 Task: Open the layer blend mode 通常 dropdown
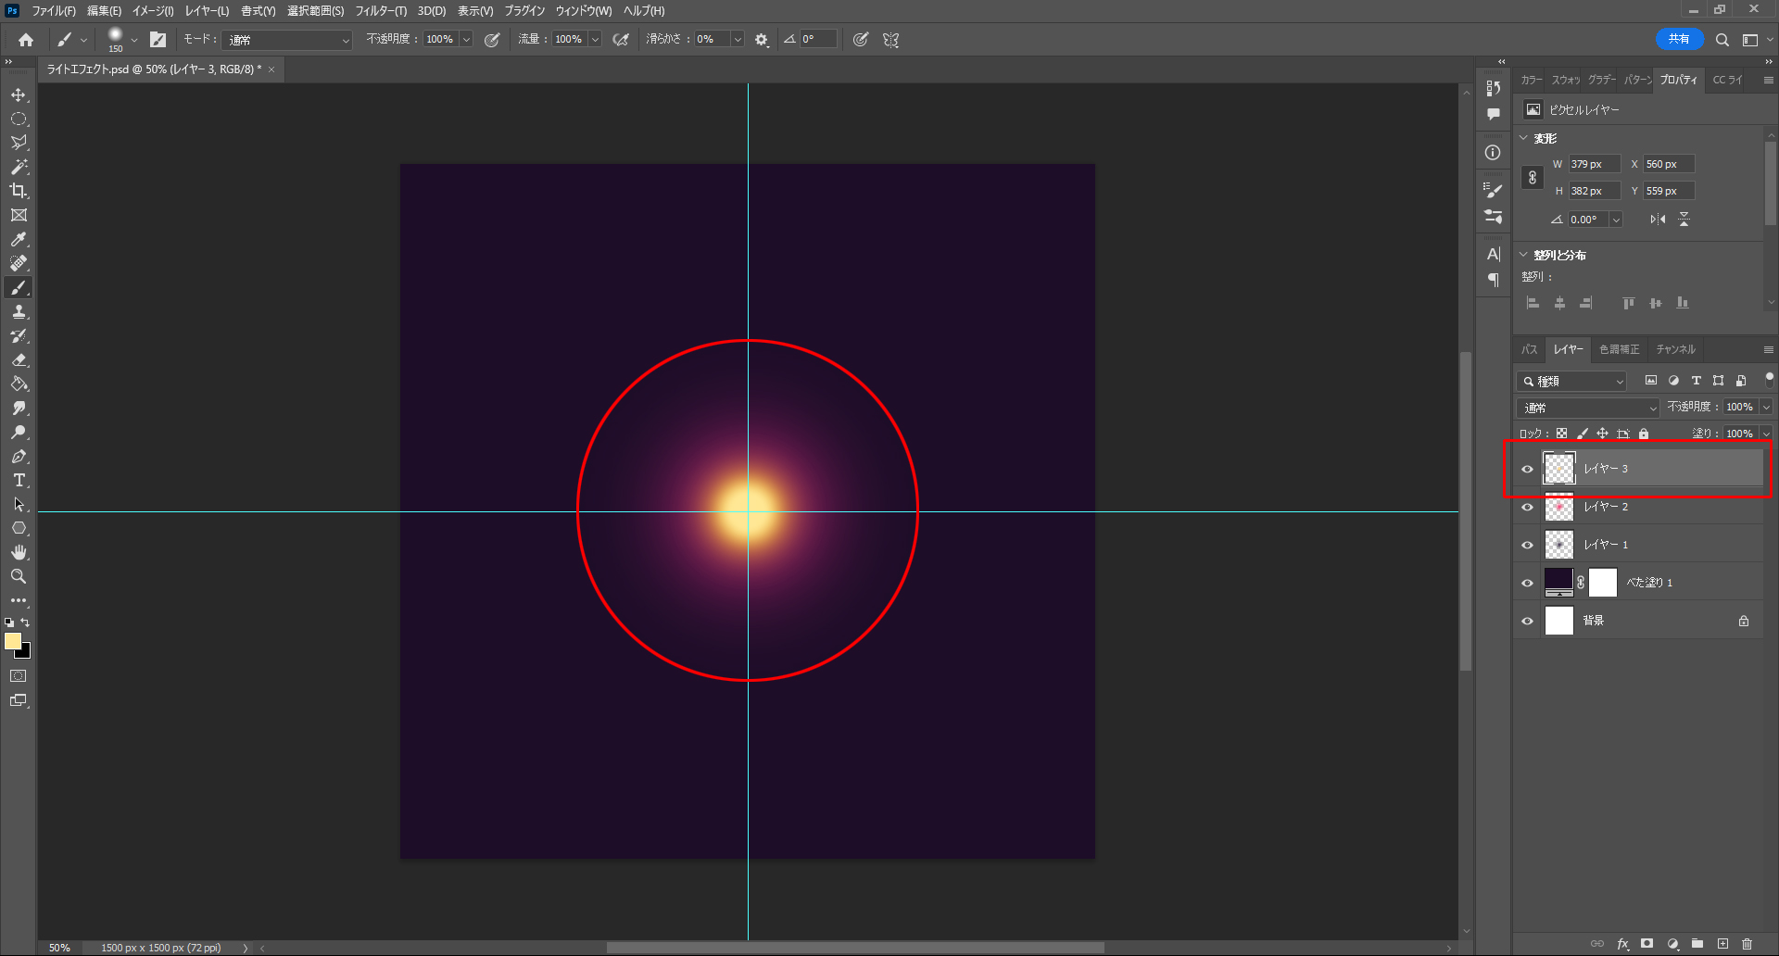point(1588,408)
